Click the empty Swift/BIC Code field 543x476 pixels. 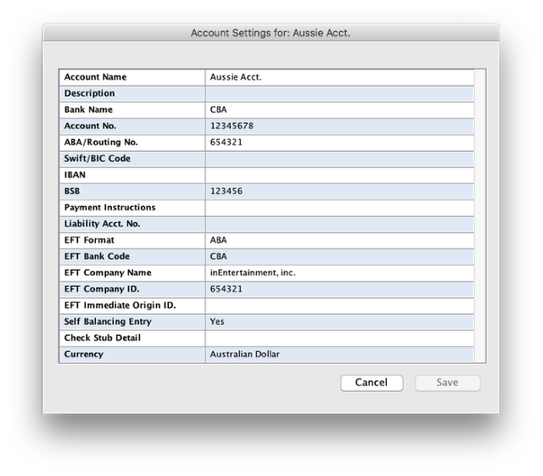(x=339, y=159)
